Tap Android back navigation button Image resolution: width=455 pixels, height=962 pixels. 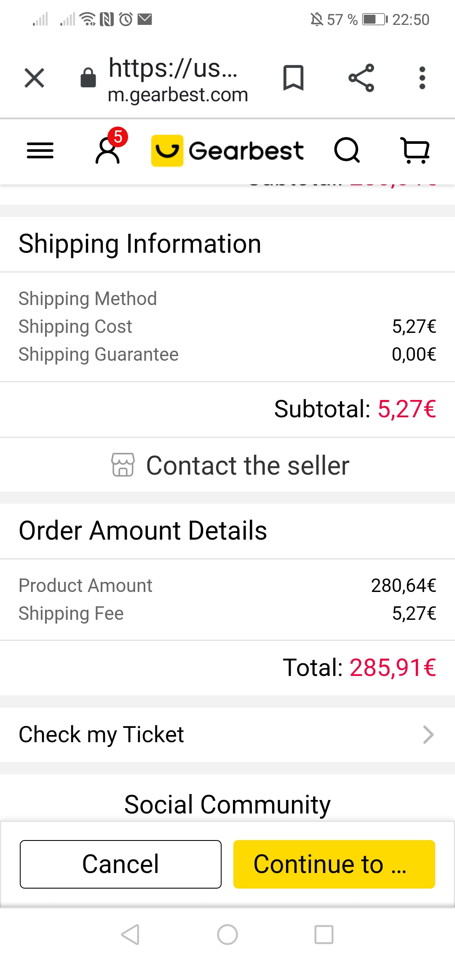tap(130, 935)
